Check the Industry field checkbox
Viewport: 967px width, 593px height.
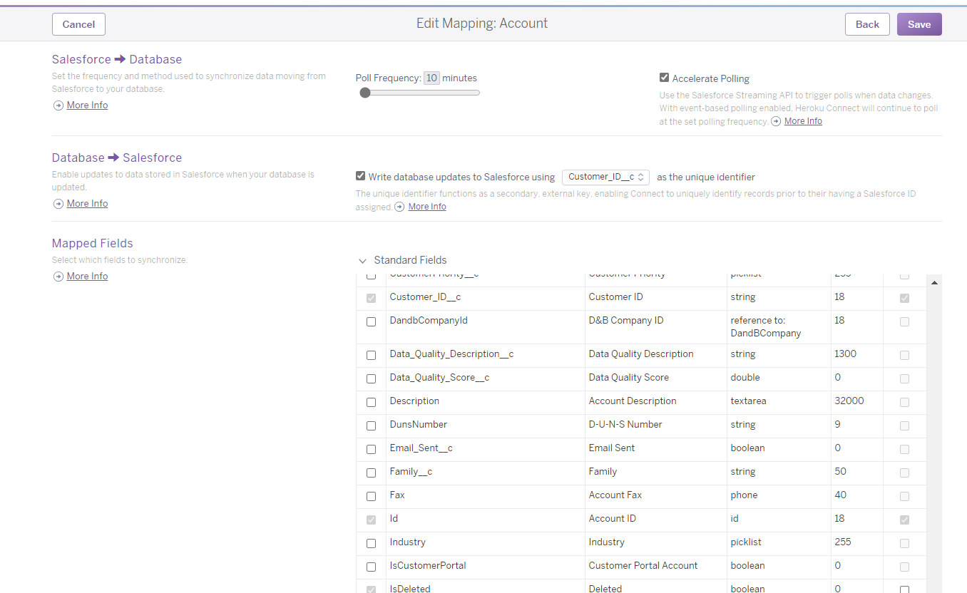point(371,543)
